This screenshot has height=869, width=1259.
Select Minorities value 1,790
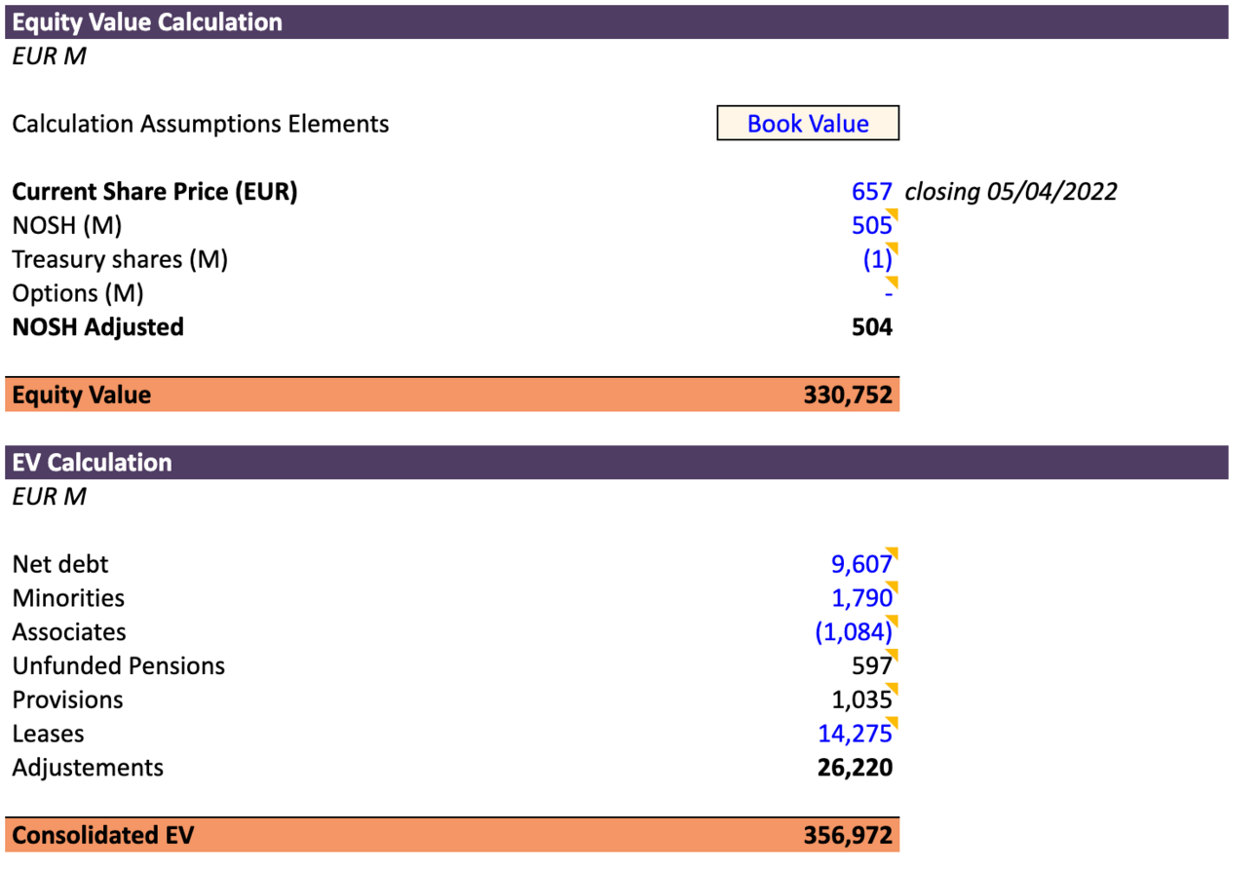coord(861,598)
